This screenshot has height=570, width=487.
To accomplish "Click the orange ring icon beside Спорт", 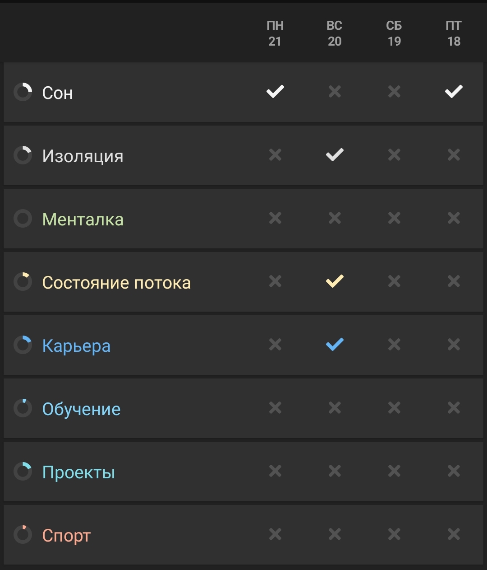I will coord(23,535).
